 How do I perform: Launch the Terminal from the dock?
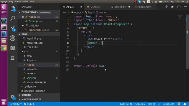[x=4, y=27]
